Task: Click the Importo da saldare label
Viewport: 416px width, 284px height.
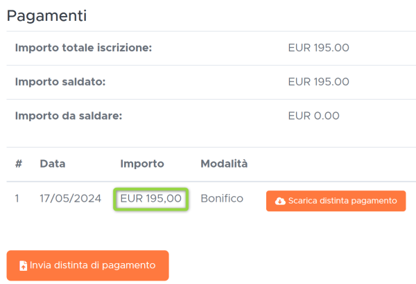Action: [69, 116]
